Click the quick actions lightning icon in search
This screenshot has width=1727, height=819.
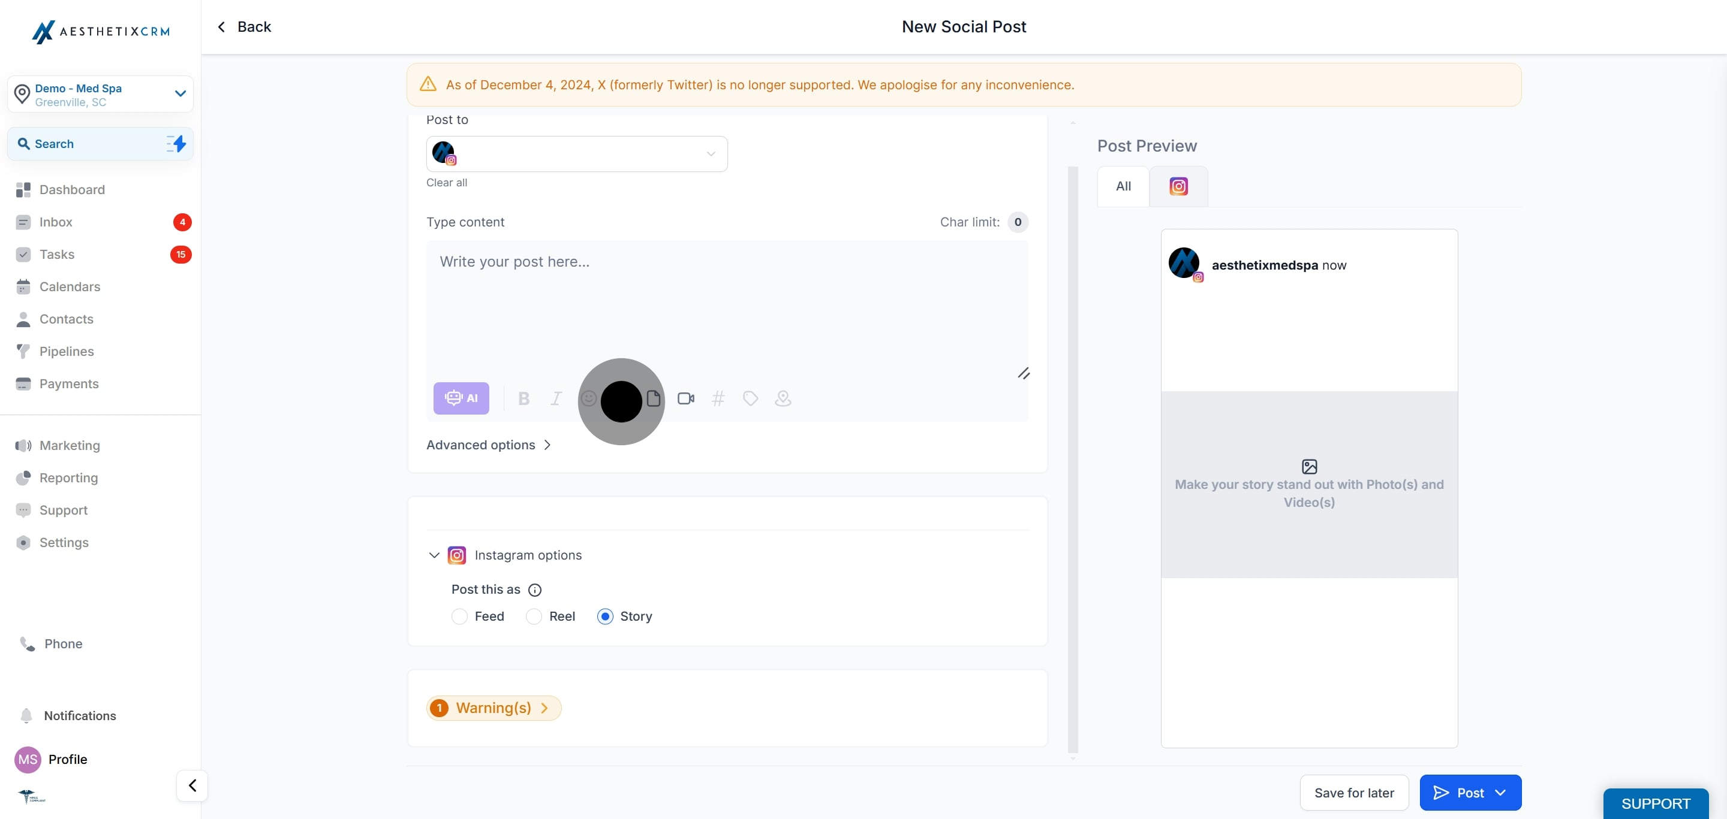click(176, 143)
